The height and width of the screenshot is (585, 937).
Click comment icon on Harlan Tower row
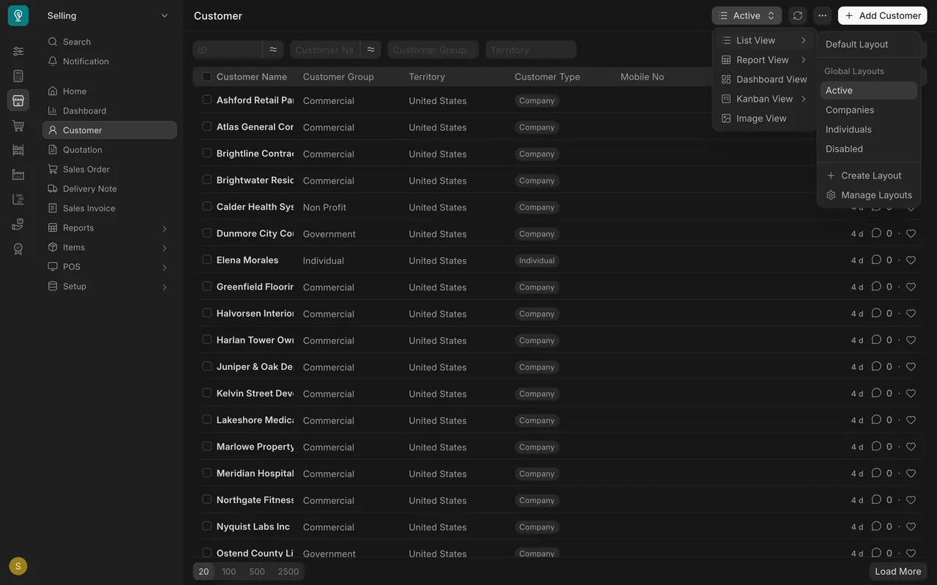(876, 340)
